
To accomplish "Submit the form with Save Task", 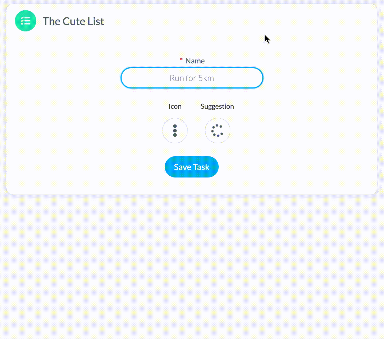I will [x=191, y=167].
